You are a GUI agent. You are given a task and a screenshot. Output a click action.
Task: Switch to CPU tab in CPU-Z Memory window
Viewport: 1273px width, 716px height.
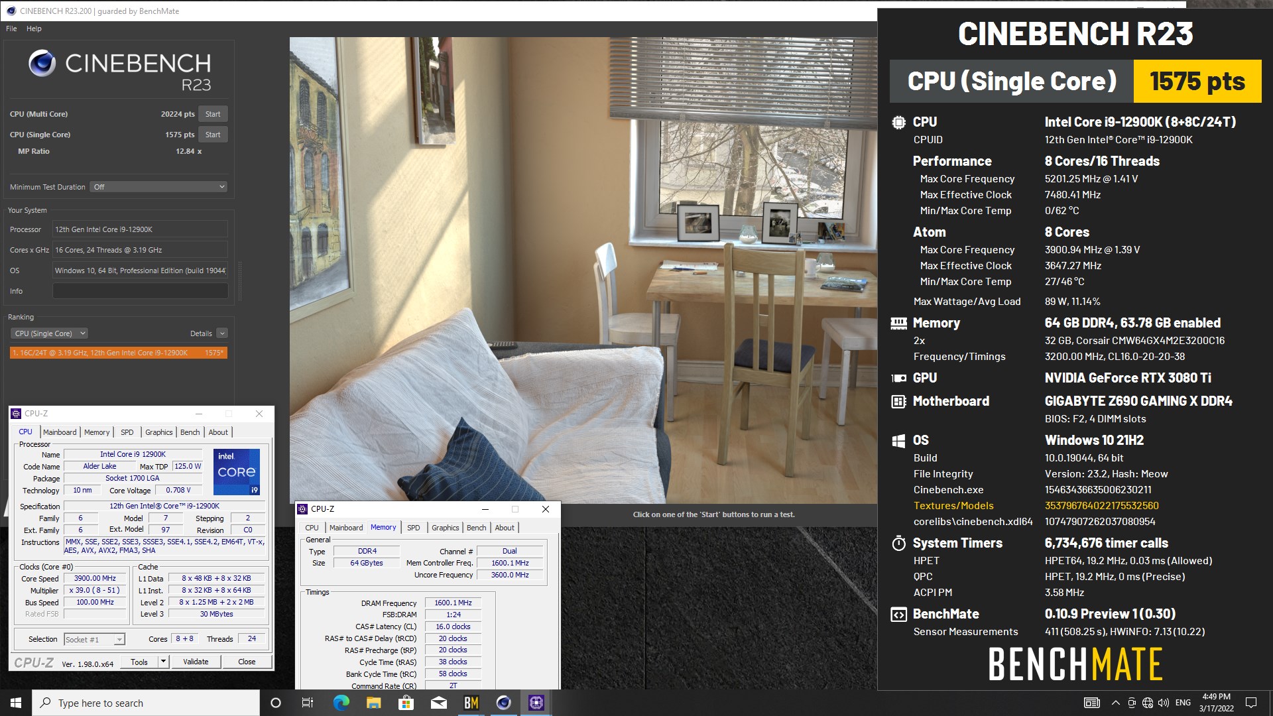pos(312,528)
